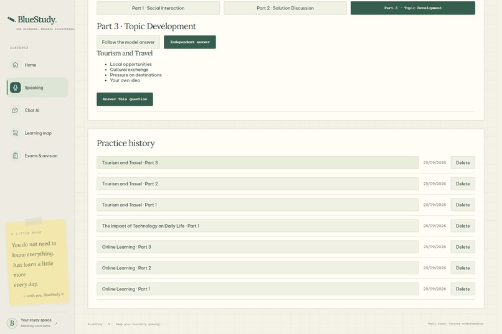This screenshot has width=502, height=334.
Task: Open Online Learning Part 3 history entry
Action: [257, 247]
